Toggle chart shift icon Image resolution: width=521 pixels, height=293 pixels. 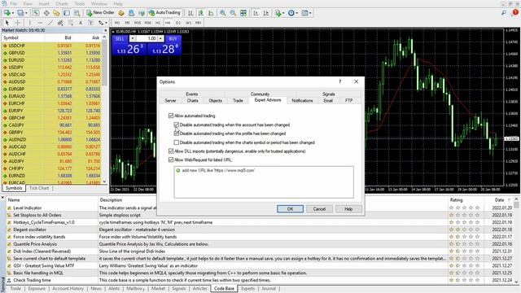point(266,13)
